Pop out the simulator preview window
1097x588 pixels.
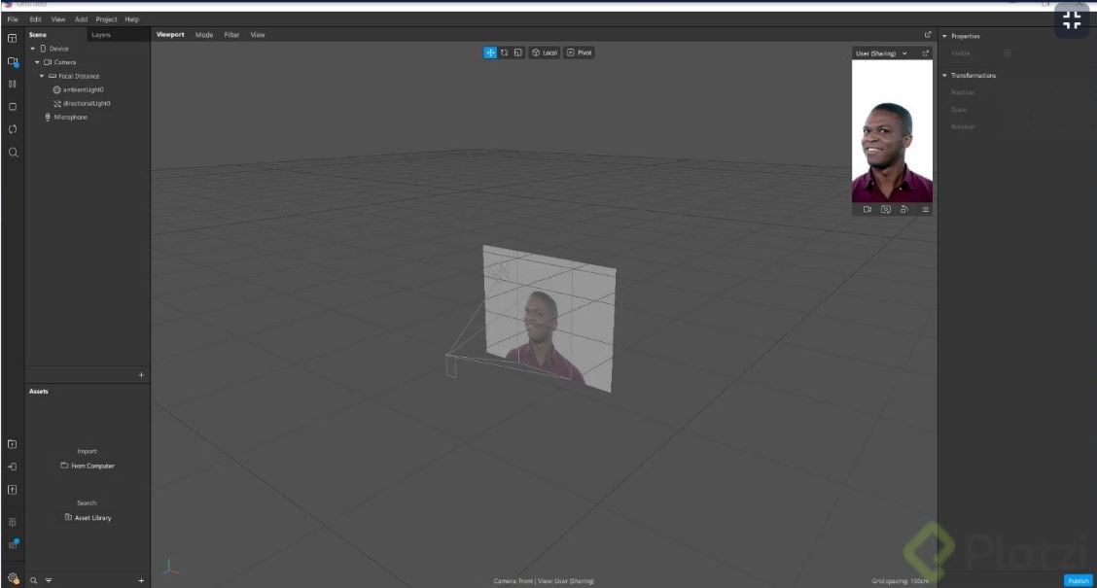925,53
